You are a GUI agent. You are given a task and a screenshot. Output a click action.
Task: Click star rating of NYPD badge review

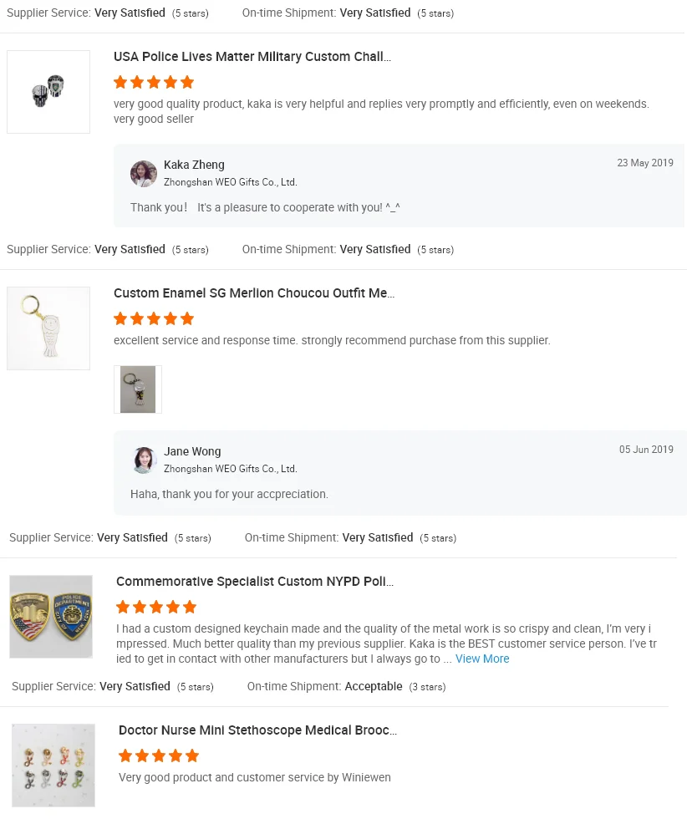[156, 607]
